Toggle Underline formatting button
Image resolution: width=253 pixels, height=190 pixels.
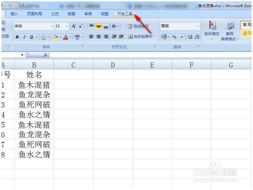(x=31, y=37)
